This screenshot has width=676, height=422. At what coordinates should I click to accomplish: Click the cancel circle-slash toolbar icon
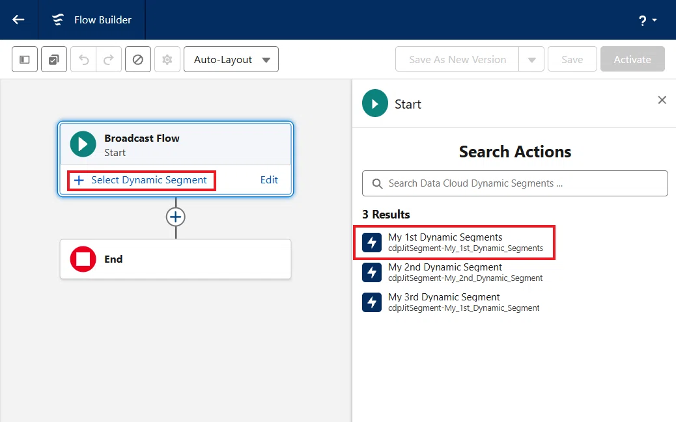[138, 59]
